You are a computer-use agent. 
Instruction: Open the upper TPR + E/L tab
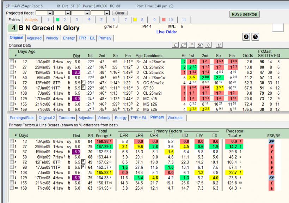coord(87,38)
